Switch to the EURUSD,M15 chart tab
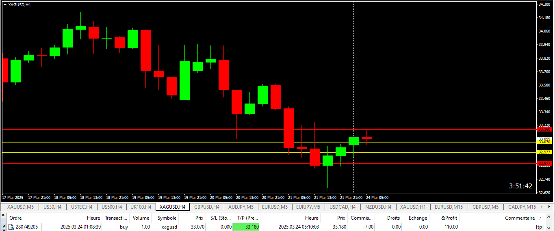Viewport: 555px width, 231px height. [449, 207]
